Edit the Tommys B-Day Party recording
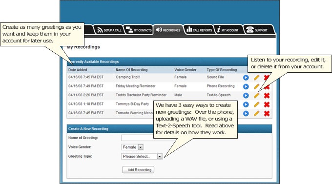This screenshot has height=184, width=332. coord(256,104)
